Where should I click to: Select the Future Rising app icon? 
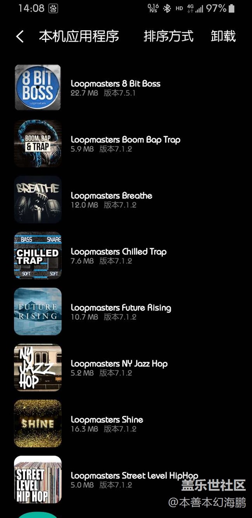38,311
